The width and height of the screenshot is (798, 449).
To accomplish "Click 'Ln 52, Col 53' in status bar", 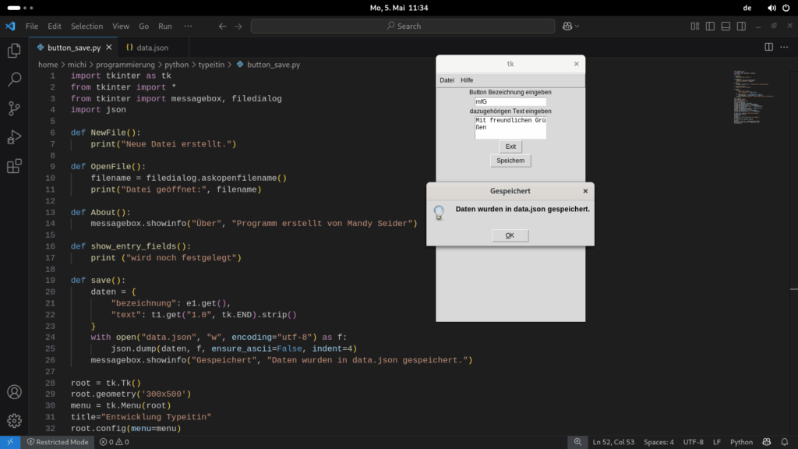I will click(x=613, y=442).
